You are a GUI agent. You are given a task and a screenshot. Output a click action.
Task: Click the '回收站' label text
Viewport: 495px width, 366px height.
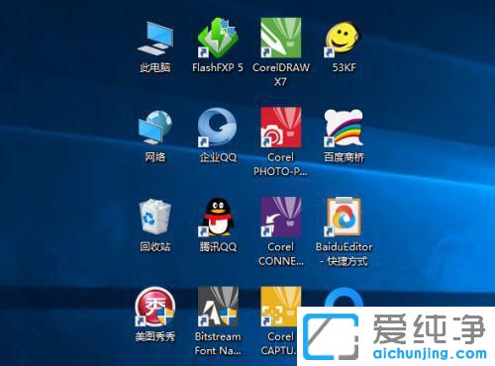(x=155, y=246)
